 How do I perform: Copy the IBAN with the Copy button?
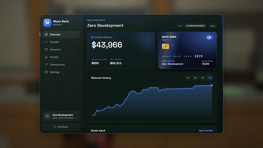point(212,26)
